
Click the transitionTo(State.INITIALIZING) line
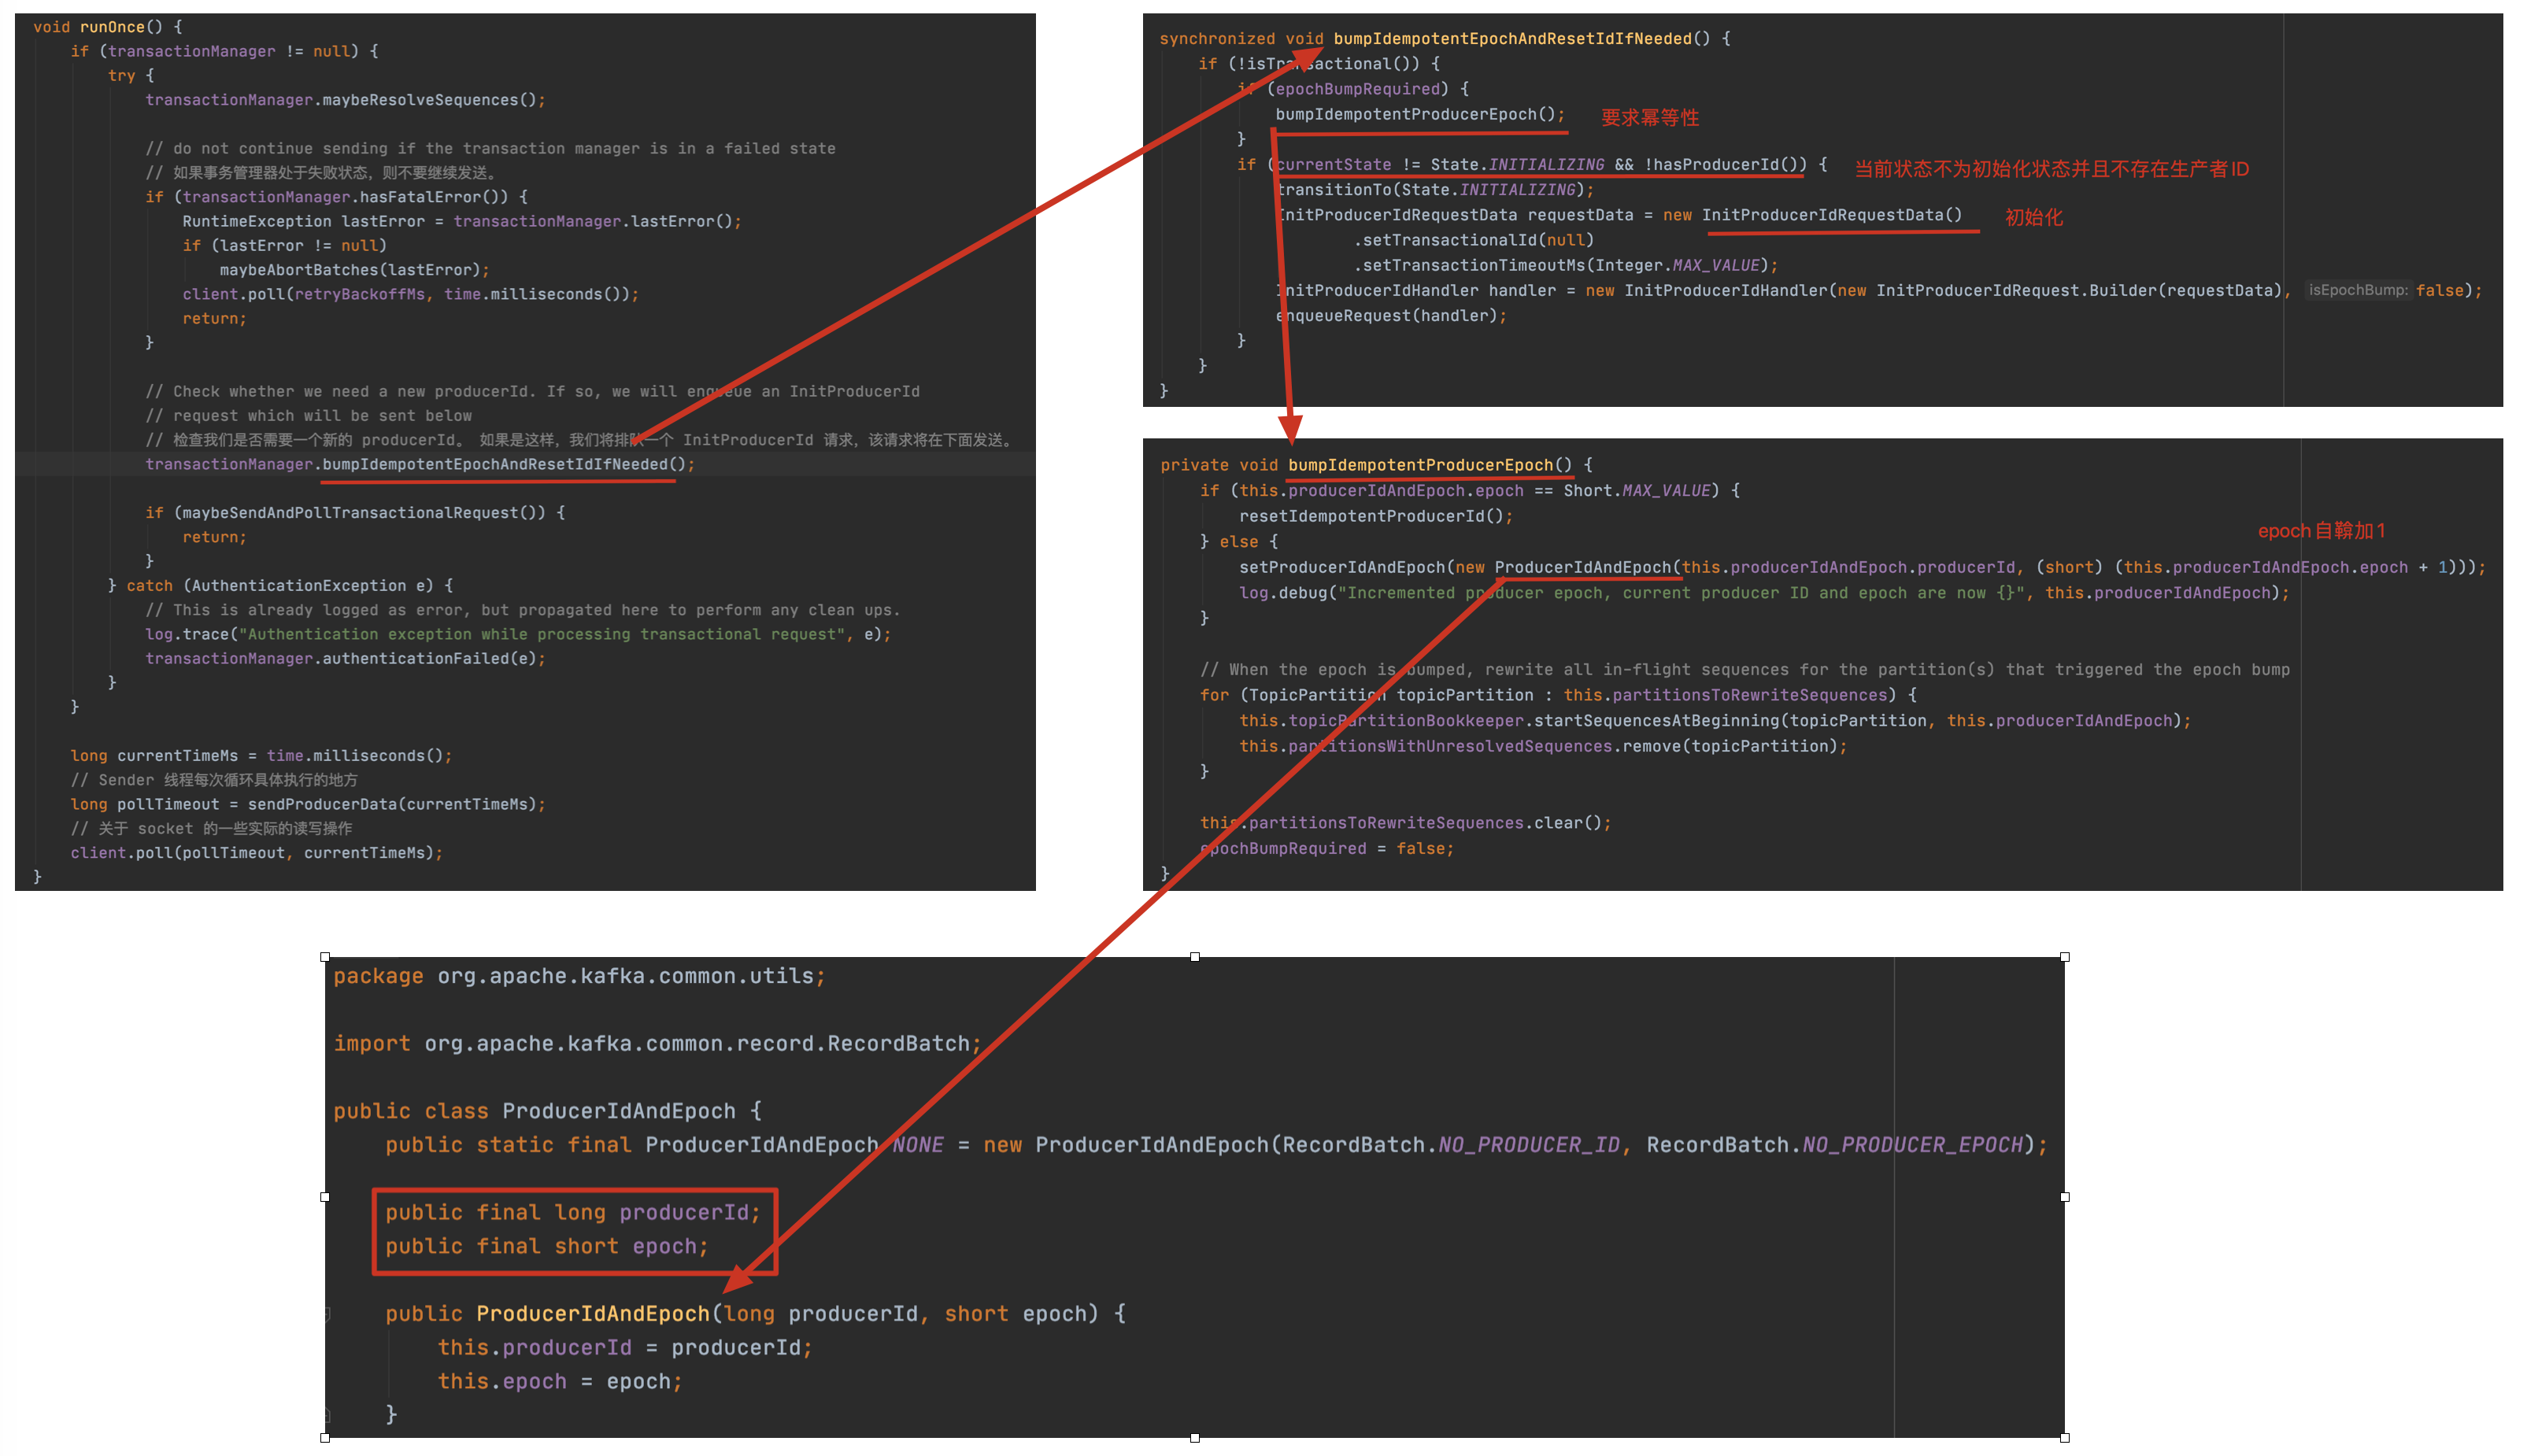click(1435, 190)
